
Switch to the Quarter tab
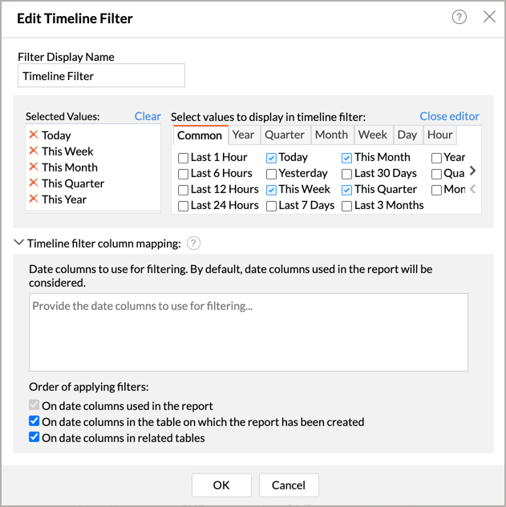coord(285,135)
